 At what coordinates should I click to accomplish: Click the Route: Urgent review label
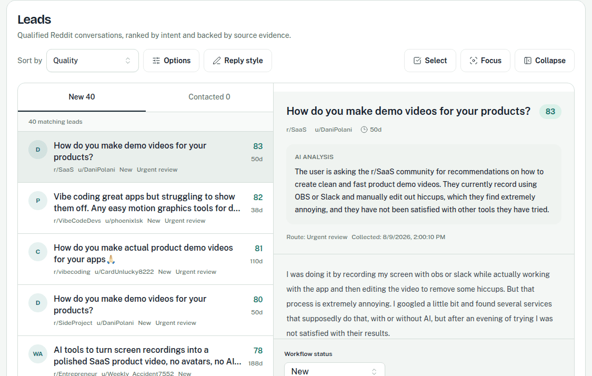317,237
